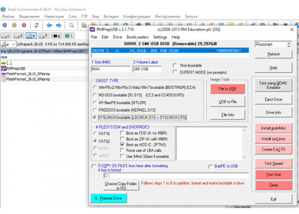Click the blue gear icon in Total Commander toolbar
The width and height of the screenshot is (299, 214).
pyautogui.click(x=5, y=25)
